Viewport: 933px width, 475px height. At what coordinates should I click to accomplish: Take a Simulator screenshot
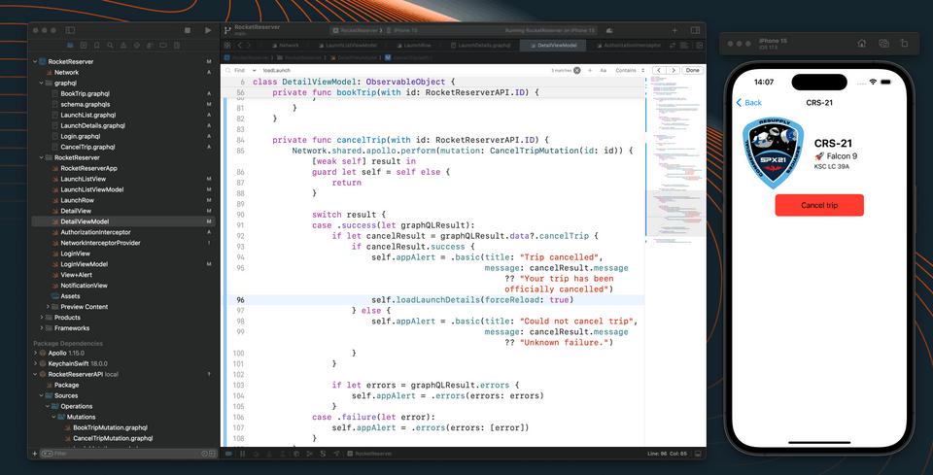(884, 44)
